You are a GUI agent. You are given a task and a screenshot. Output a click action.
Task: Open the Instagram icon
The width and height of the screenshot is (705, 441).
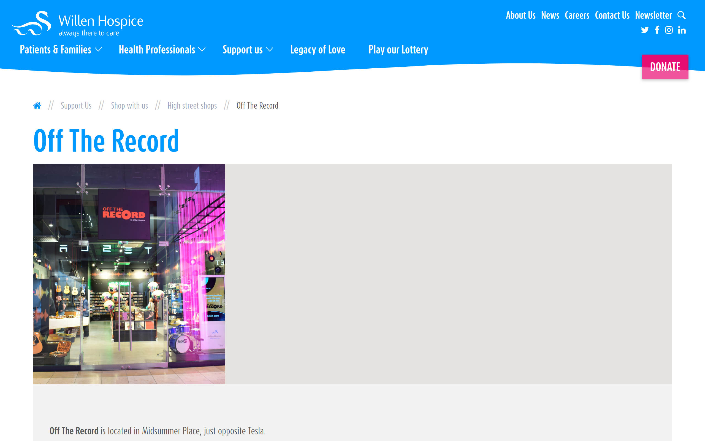[x=669, y=30]
